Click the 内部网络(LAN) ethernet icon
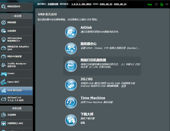 (3, 123)
